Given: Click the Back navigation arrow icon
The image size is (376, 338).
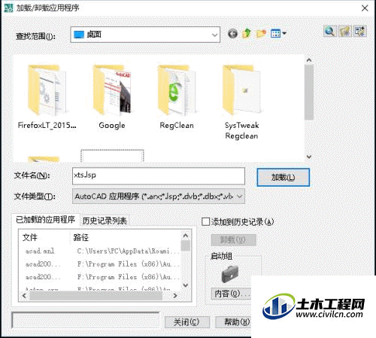Looking at the screenshot, I should click(232, 33).
